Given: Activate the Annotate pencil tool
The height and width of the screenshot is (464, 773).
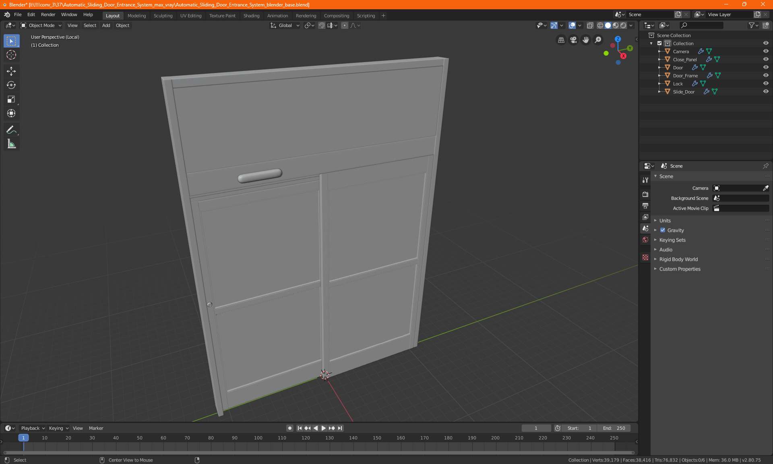Looking at the screenshot, I should pos(11,130).
